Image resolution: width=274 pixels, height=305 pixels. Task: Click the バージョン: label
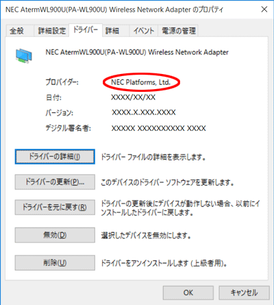coord(60,113)
